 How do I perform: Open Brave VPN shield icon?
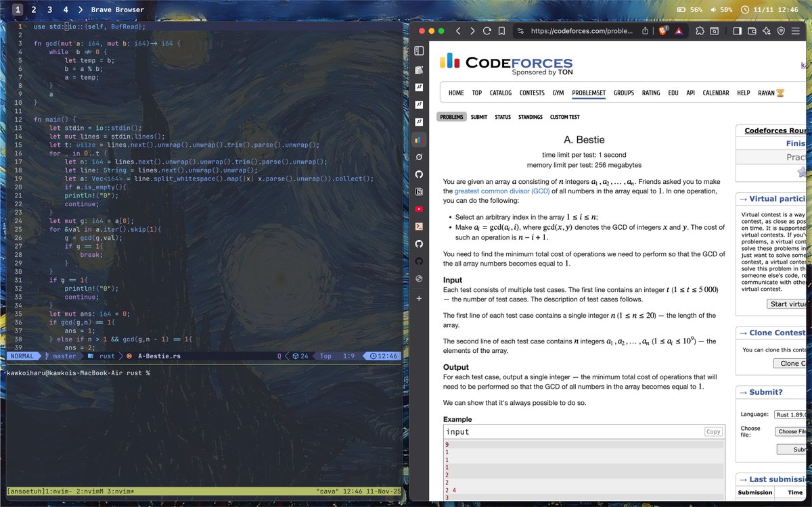[781, 31]
